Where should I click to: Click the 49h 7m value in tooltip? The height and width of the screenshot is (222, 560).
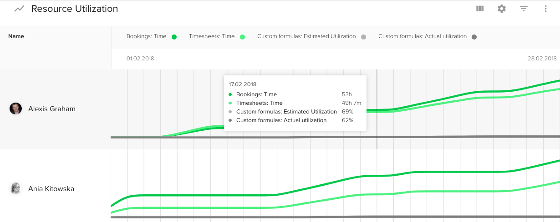(x=351, y=103)
